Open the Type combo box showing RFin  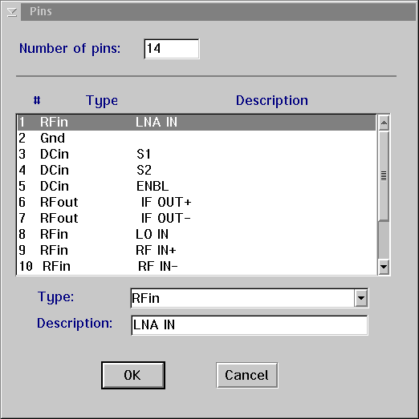coord(250,298)
